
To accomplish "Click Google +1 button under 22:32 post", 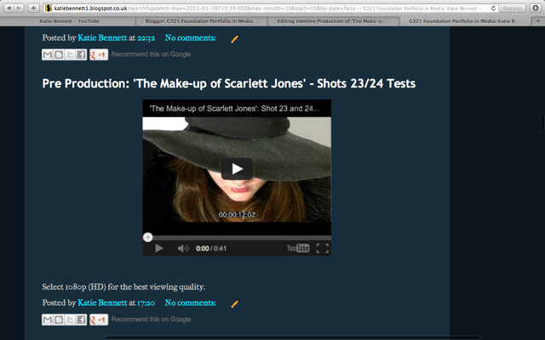I will [99, 54].
